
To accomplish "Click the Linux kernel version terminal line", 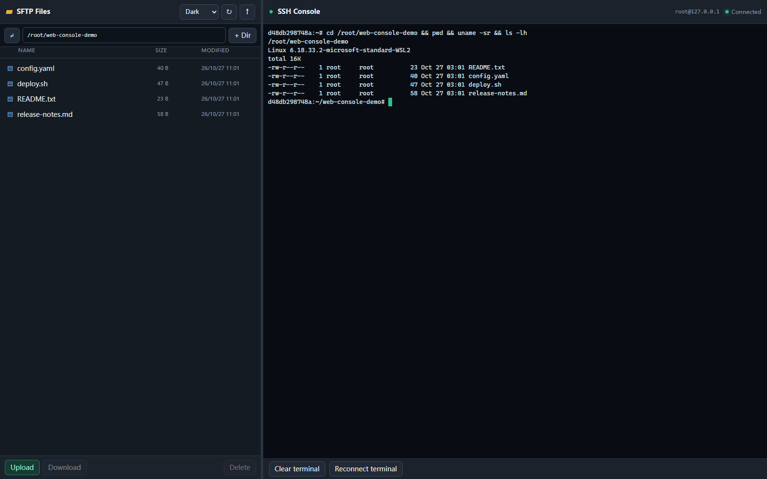I will click(x=339, y=50).
